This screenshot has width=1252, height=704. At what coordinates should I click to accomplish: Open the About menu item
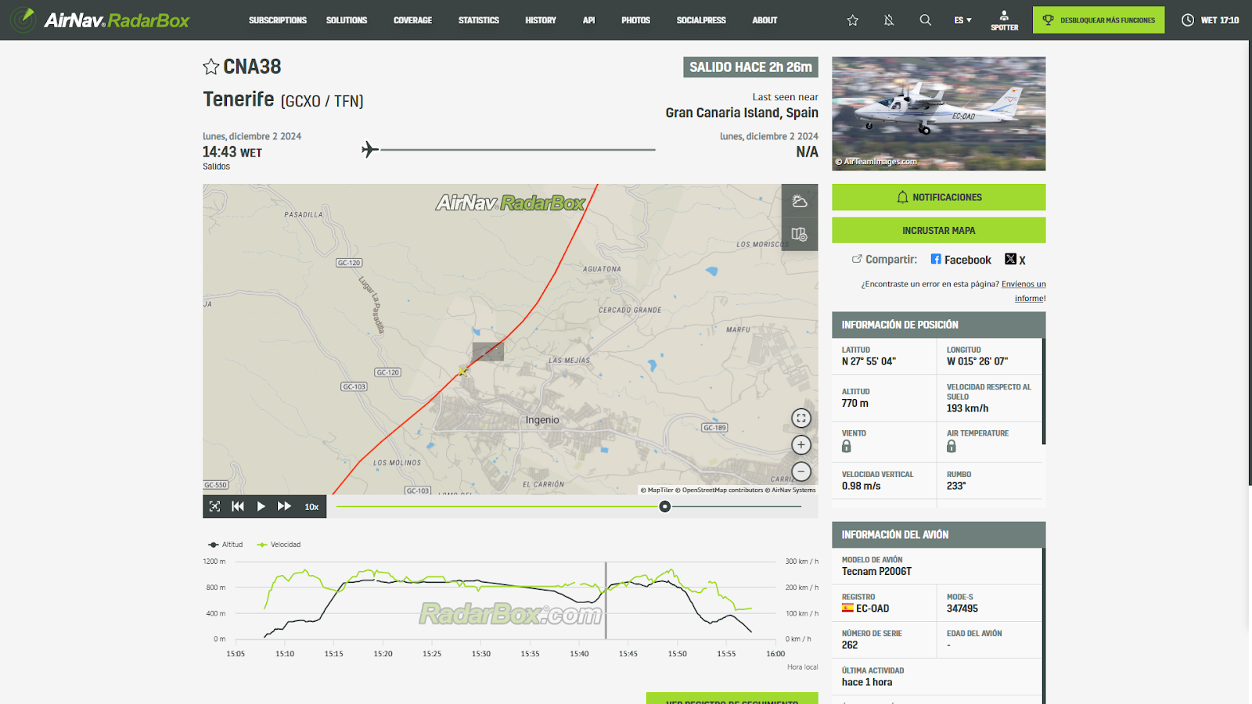[x=765, y=20]
